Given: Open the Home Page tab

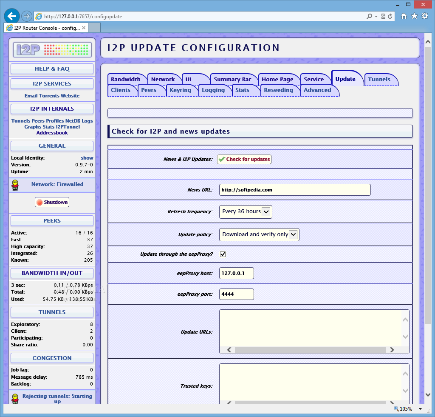Looking at the screenshot, I should (x=277, y=80).
